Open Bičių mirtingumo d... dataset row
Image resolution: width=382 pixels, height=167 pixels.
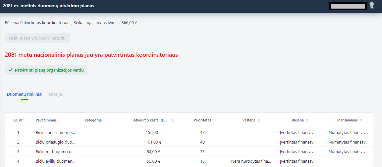[189, 151]
